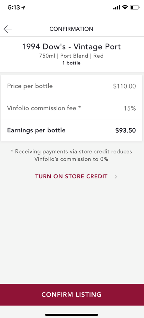The height and width of the screenshot is (318, 144).
Task: Tap the 5:13 clock in status bar
Action: 14,8
